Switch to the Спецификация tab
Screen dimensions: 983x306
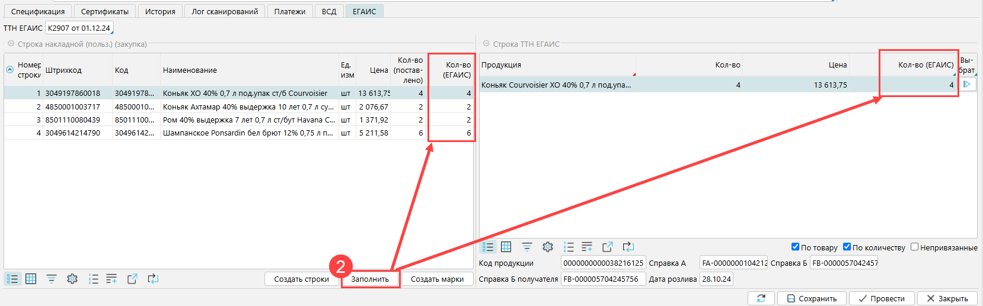[x=38, y=11]
